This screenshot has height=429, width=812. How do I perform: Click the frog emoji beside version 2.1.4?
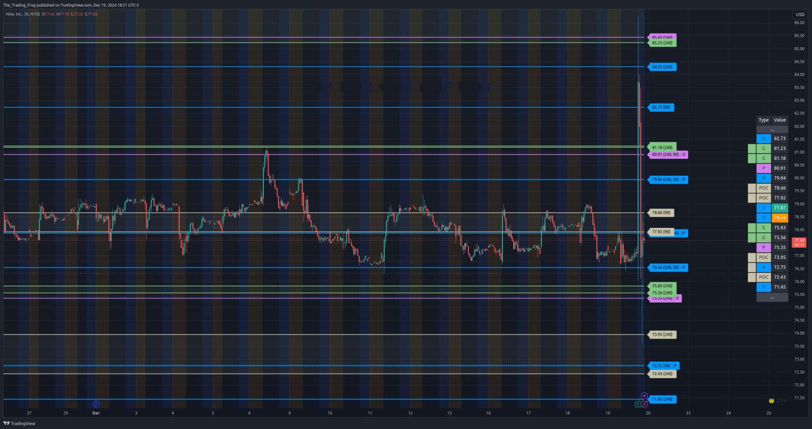(x=771, y=401)
